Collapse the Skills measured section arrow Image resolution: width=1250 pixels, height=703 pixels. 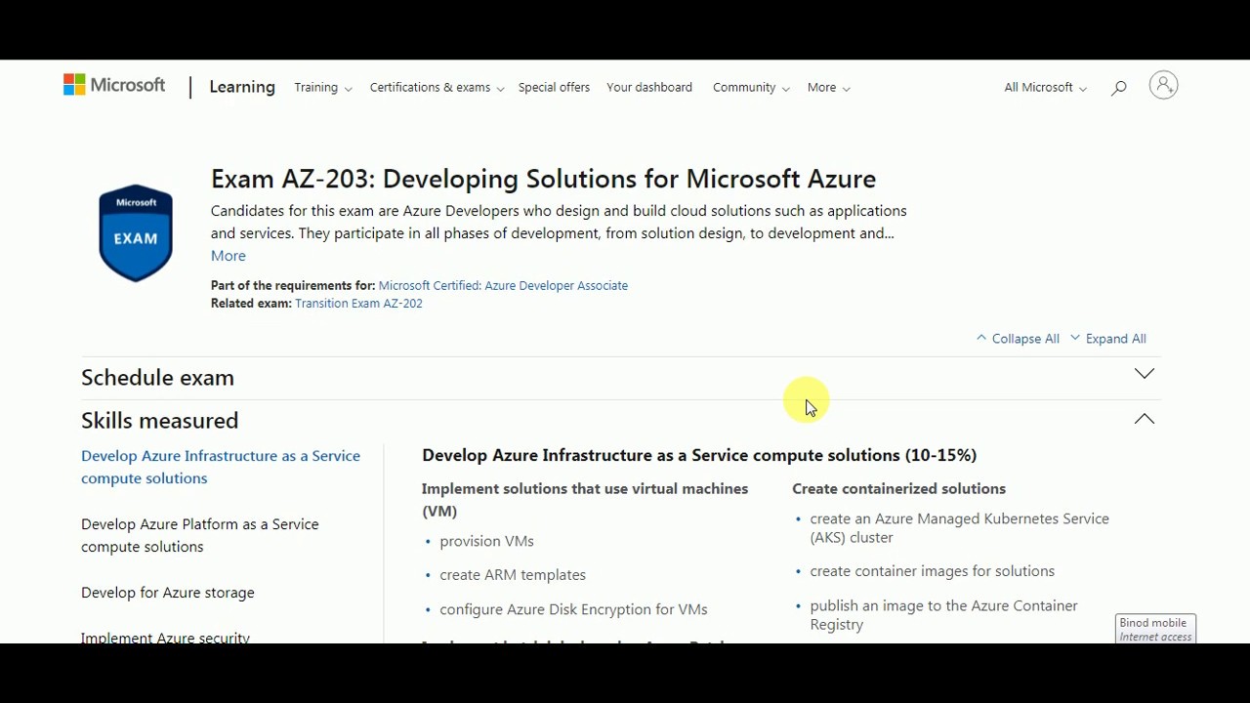pos(1145,419)
